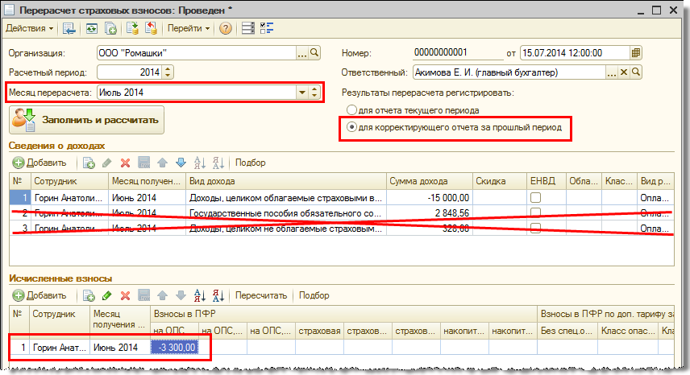Click red delete icon in Исчисленные взносы toolbar
Viewport: 690px width, 375px height.
click(x=126, y=295)
